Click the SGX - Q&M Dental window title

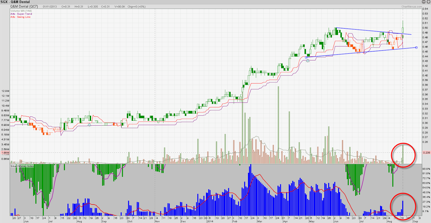click(15, 2)
